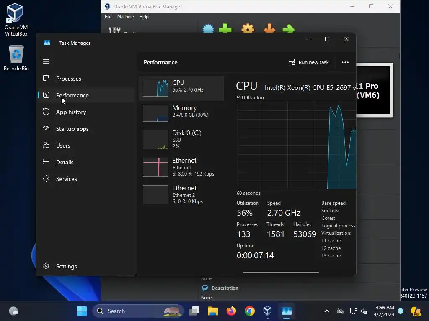Go to Processes in Task Manager sidebar

86,79
